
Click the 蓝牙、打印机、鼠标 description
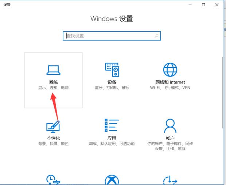click(112, 88)
